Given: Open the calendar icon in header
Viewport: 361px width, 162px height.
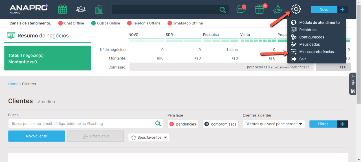Looking at the screenshot, I should pyautogui.click(x=62, y=9).
